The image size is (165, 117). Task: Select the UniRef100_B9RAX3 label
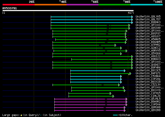(x=148, y=59)
